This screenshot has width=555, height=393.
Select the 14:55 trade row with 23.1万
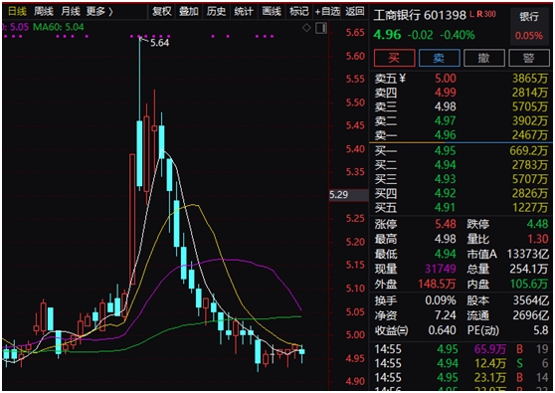(462, 378)
